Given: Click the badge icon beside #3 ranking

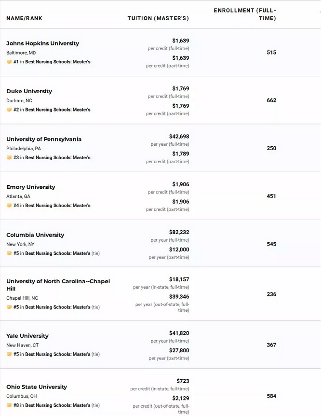Looking at the screenshot, I should 9,158.
